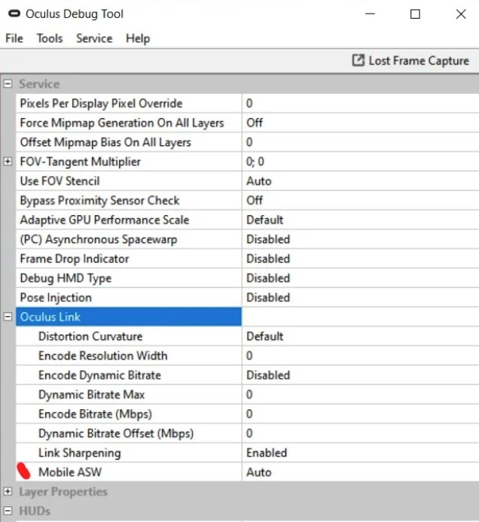Collapse the Oculus Link group
Viewport: 479px width, 522px height.
[8, 317]
